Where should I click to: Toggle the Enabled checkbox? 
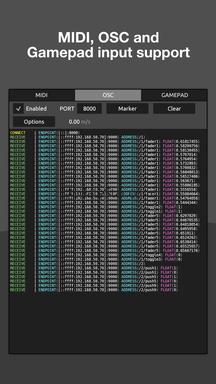pyautogui.click(x=18, y=109)
